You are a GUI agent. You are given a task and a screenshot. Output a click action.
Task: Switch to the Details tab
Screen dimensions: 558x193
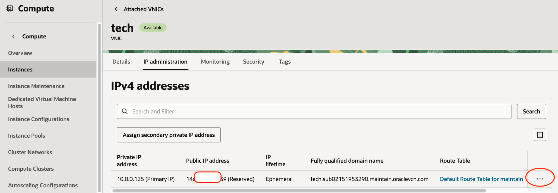coord(121,62)
